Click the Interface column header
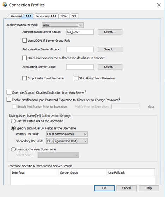Viewport: 165px width, 197px height. pyautogui.click(x=35, y=173)
